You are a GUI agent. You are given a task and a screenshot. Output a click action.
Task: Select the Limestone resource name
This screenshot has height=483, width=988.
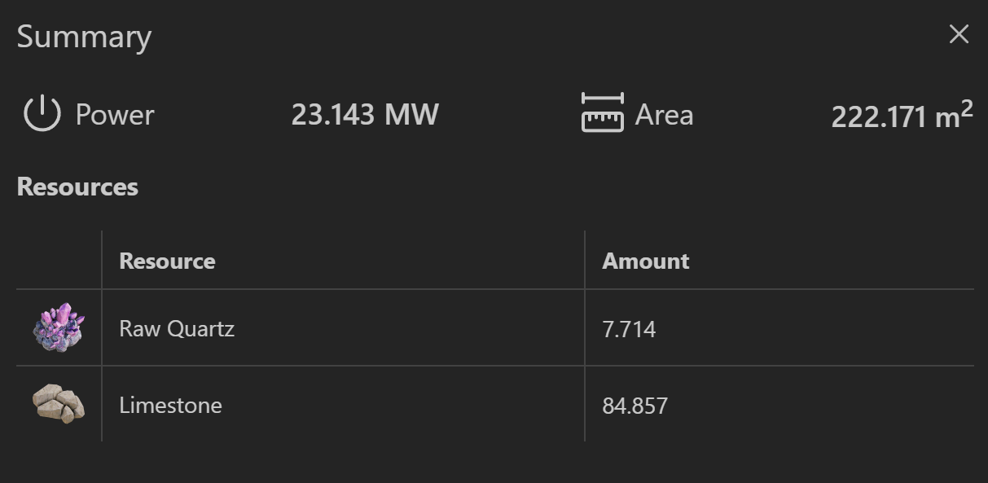point(170,405)
